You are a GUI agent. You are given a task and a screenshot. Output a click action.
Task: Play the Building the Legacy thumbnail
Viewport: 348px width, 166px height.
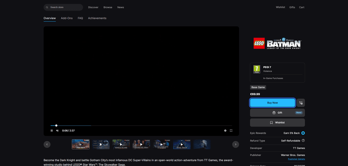click(141, 144)
